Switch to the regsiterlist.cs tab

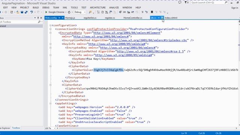[x=90, y=18]
